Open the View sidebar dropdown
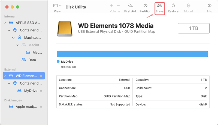The width and height of the screenshot is (218, 125). tap(57, 6)
